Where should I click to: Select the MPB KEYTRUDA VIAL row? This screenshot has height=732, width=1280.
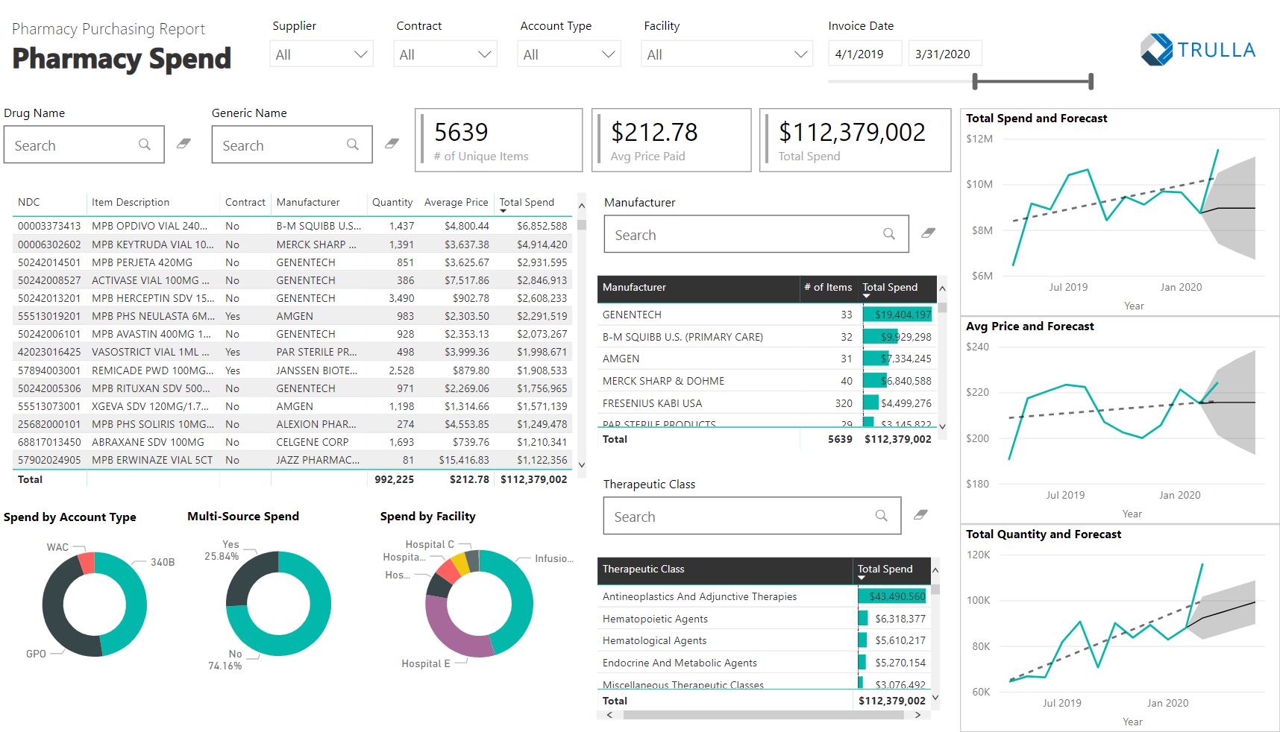pos(292,244)
